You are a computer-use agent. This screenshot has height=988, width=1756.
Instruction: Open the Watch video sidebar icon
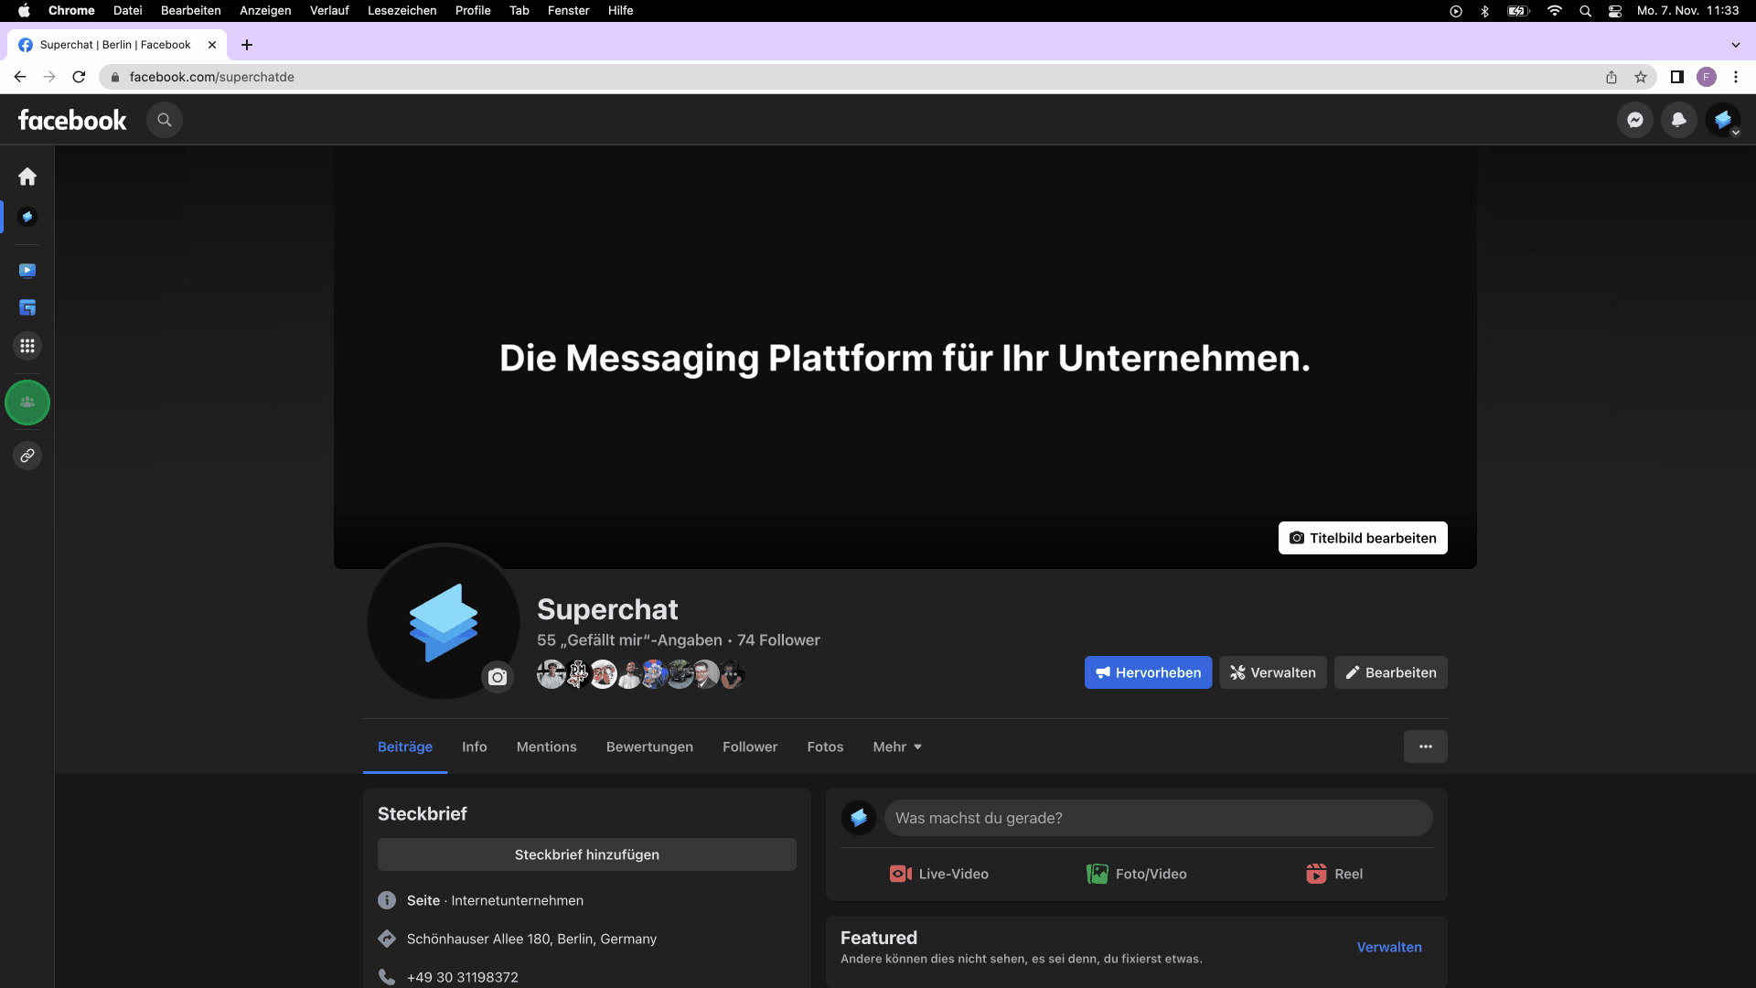tap(27, 270)
